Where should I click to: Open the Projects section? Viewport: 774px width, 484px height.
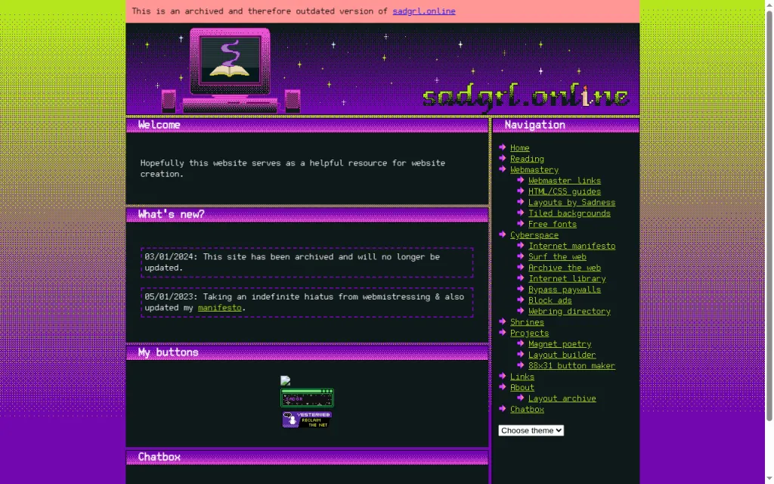pyautogui.click(x=529, y=333)
